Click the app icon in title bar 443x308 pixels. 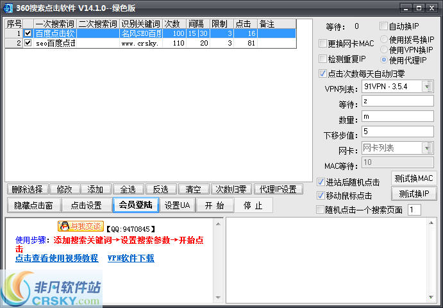[x=8, y=8]
